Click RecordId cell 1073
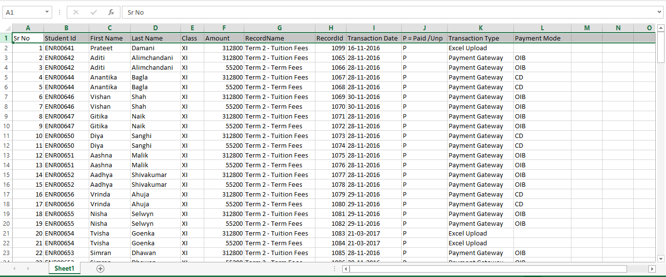 tap(331, 136)
